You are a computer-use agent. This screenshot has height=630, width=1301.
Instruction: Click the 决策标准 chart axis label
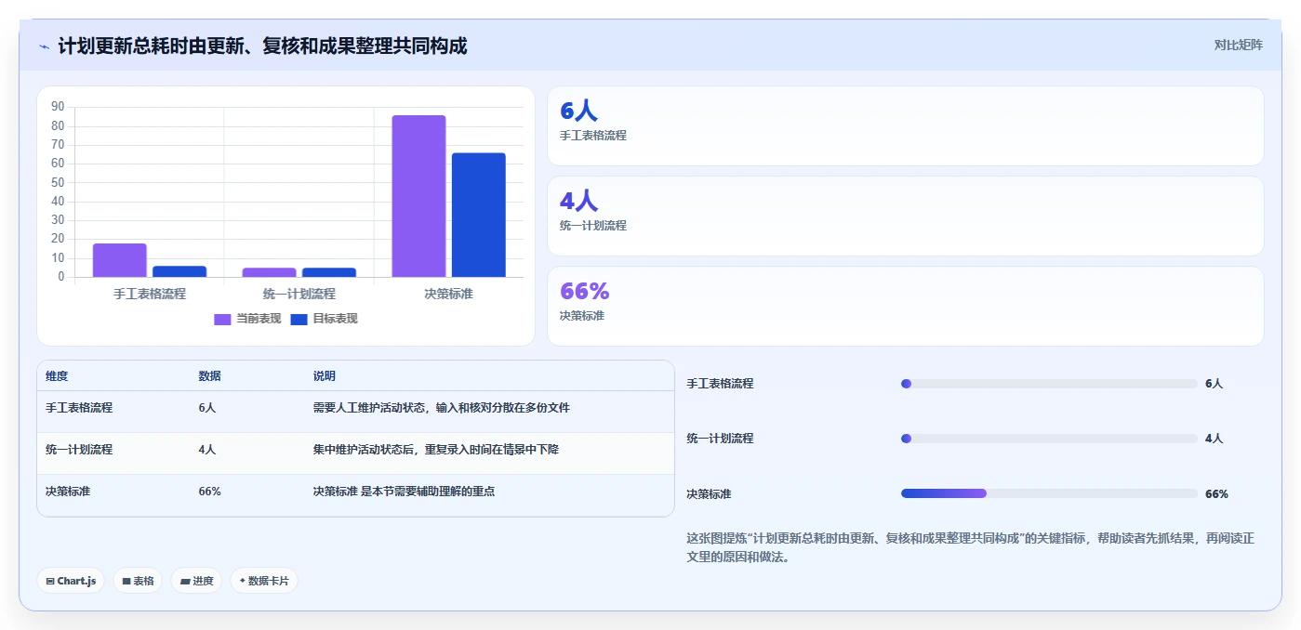tap(448, 294)
